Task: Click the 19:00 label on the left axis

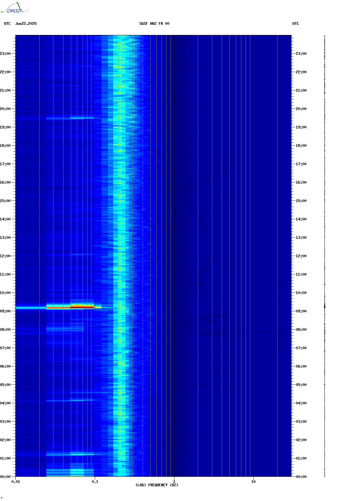Action: coord(5,127)
